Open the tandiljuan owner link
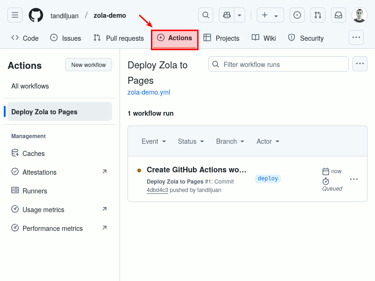 coord(64,16)
